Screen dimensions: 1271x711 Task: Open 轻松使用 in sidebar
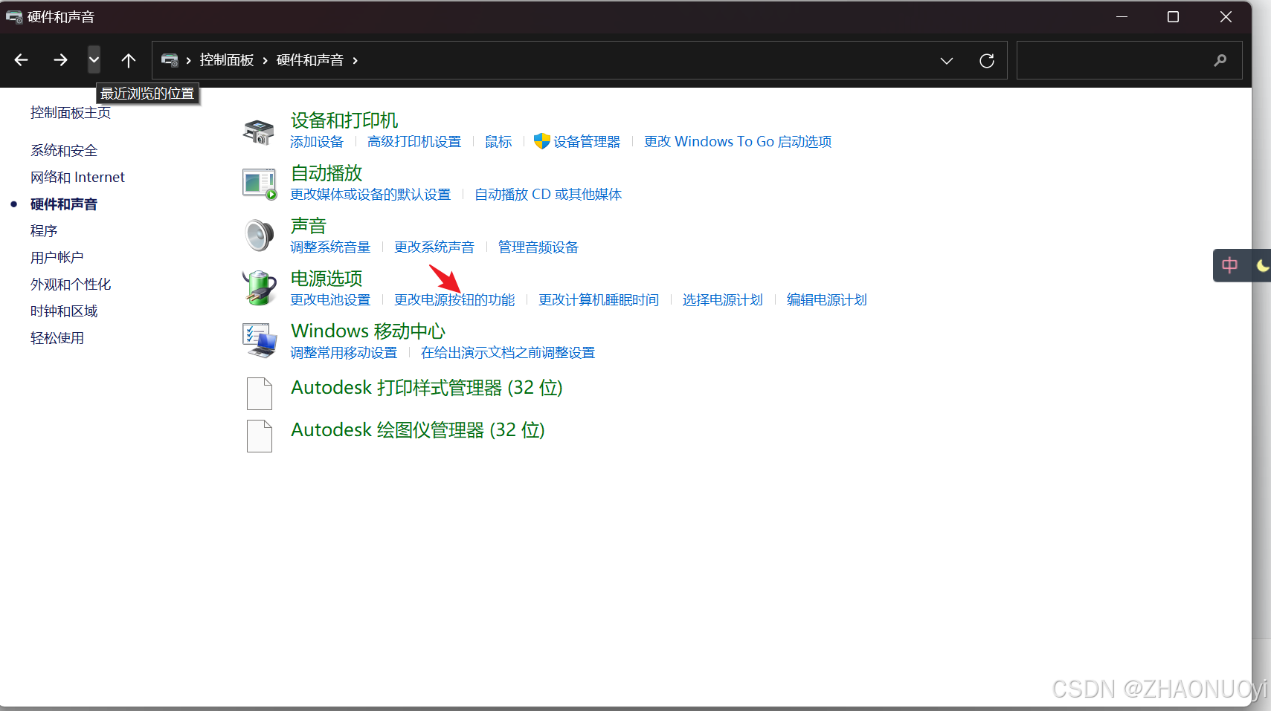pos(57,338)
